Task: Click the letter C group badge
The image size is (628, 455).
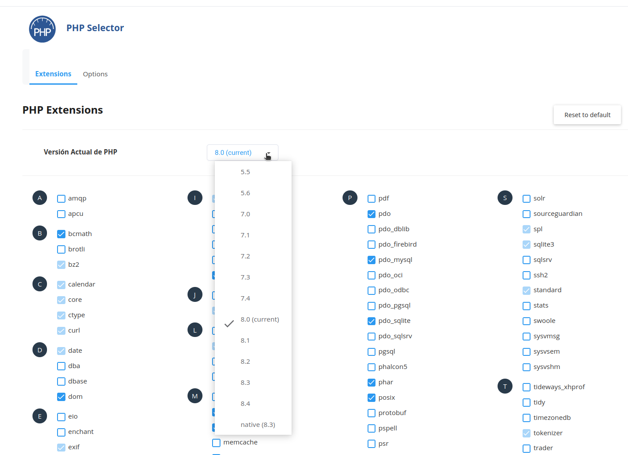Action: [40, 284]
